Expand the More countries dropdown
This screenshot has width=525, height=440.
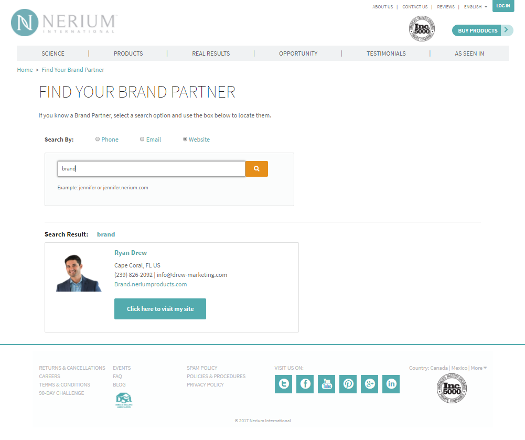tap(479, 368)
